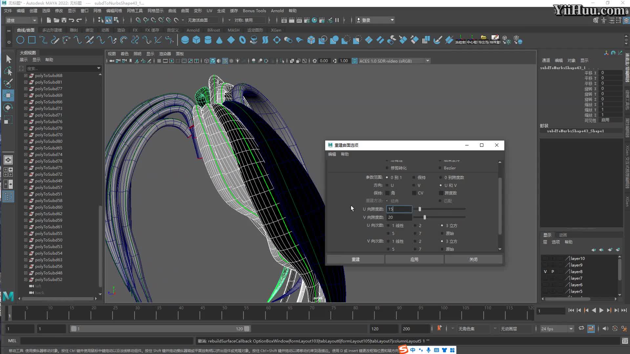
Task: Expand polyToSubd73 in outliner
Action: pyautogui.click(x=26, y=108)
